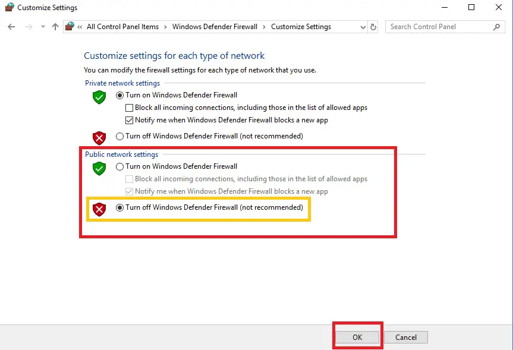Screen dimensions: 513x350
Task: Minimize the Customize Settings window
Action: [x=444, y=7]
